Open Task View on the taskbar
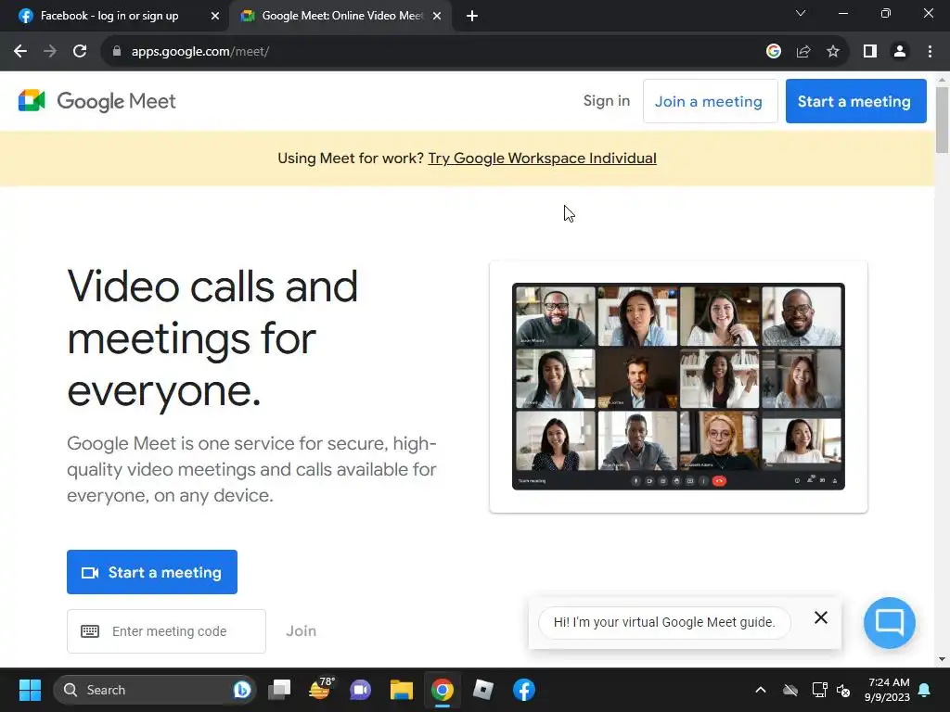Image resolution: width=950 pixels, height=712 pixels. (x=280, y=690)
